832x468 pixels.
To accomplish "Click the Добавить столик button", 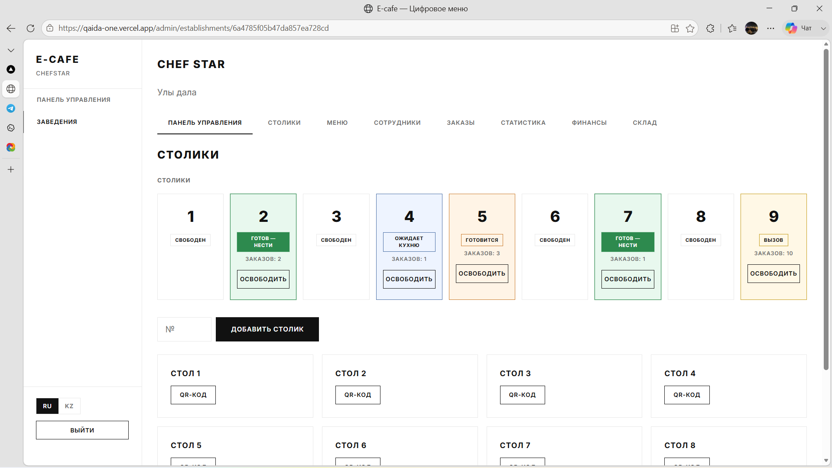I will [x=267, y=329].
